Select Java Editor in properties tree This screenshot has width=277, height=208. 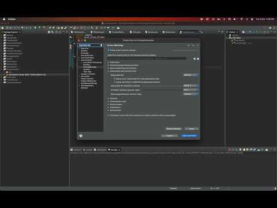(85, 76)
